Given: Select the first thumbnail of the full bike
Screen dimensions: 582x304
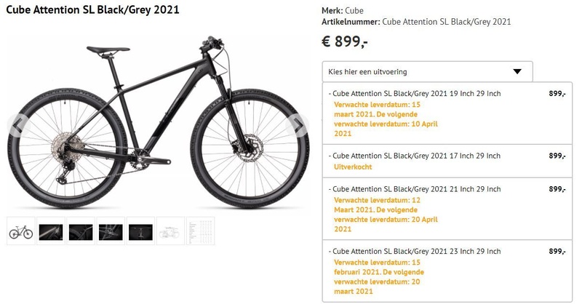Looking at the screenshot, I should (x=20, y=232).
